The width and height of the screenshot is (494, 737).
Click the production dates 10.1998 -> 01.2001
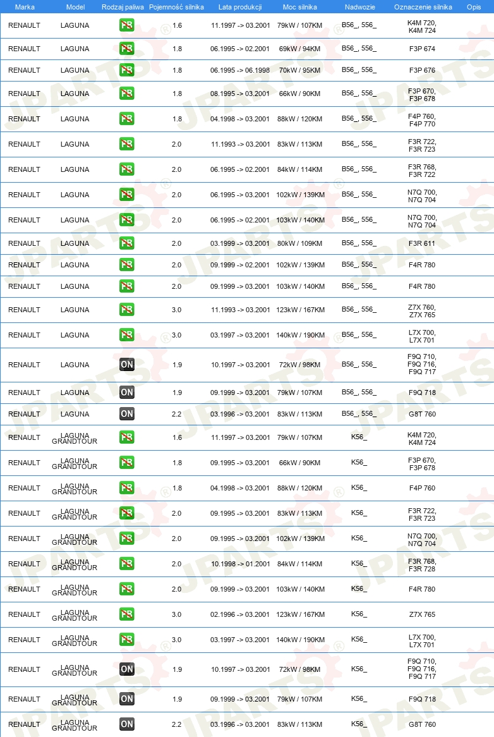point(241,564)
